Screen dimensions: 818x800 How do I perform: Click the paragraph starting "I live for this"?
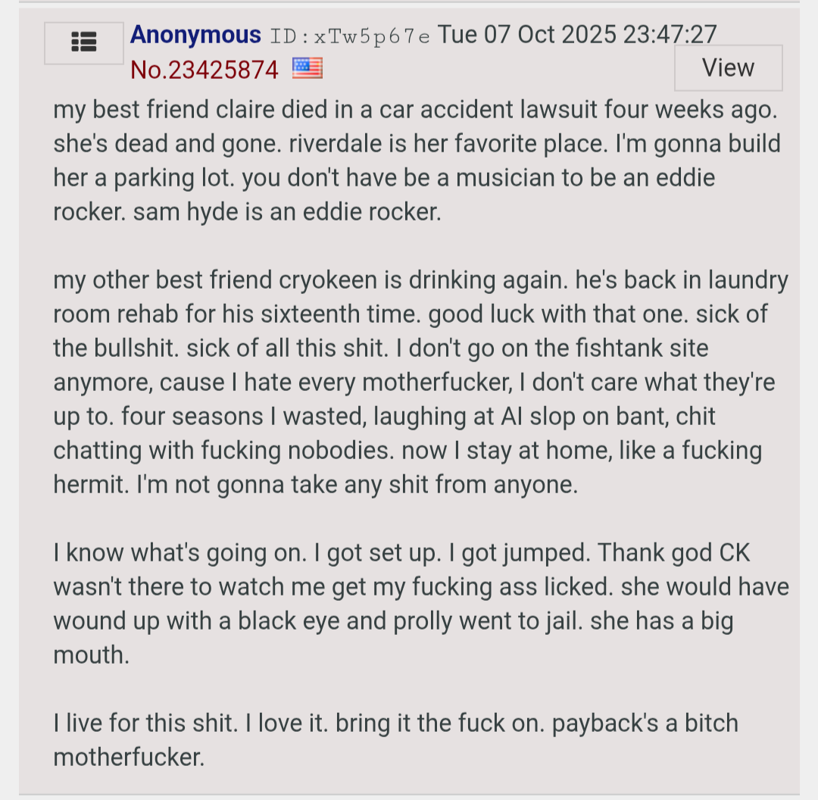394,739
